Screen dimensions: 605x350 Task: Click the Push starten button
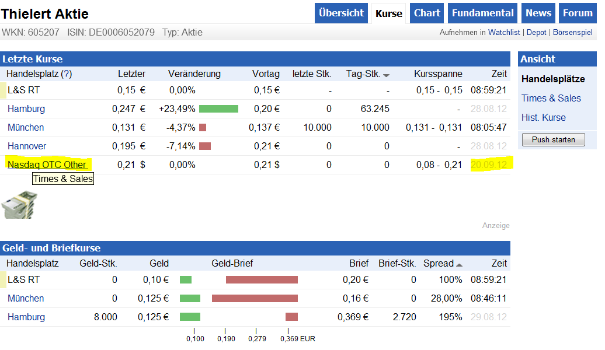[553, 139]
